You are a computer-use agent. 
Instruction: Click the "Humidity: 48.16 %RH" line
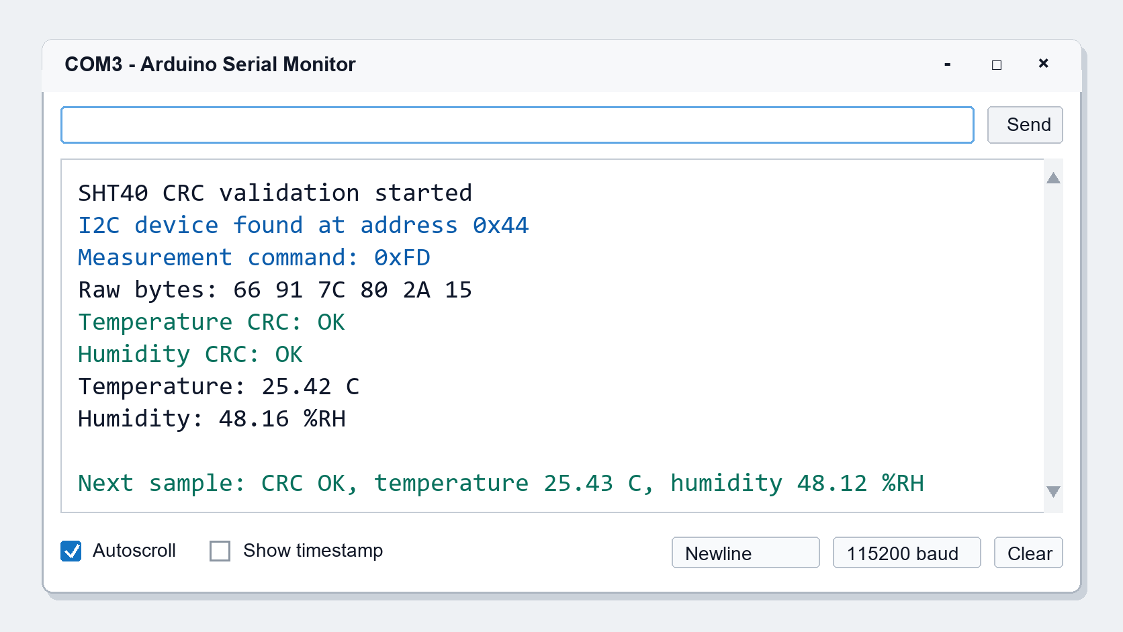coord(212,419)
